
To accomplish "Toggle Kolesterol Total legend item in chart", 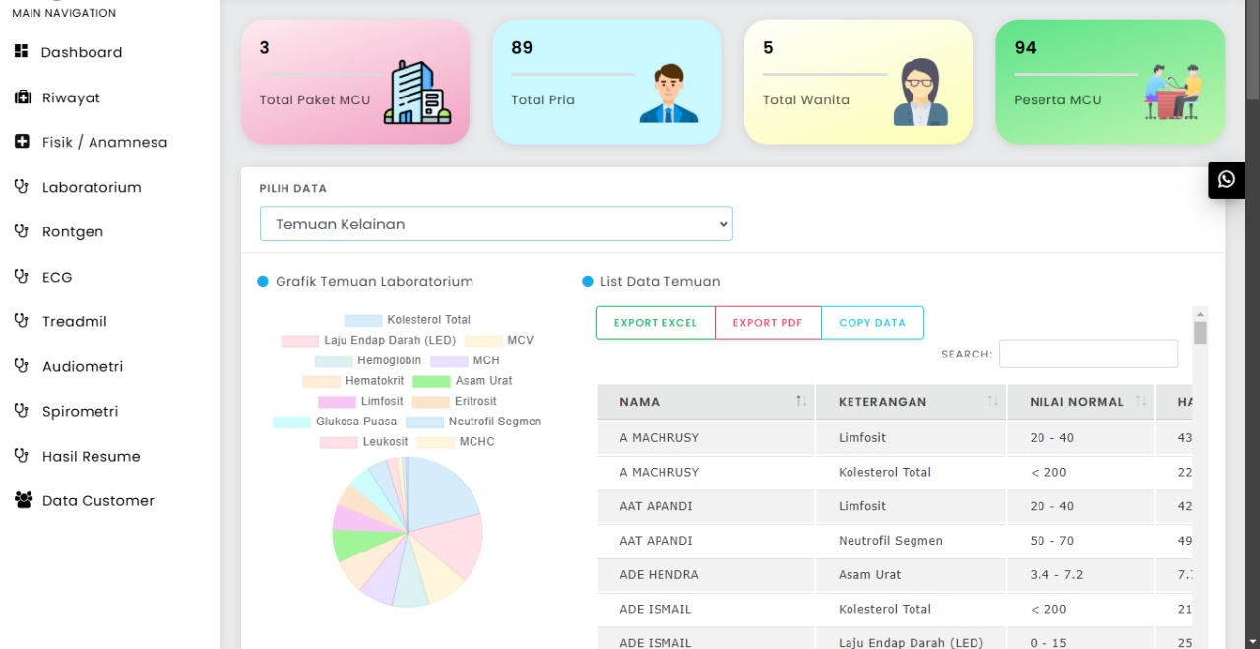I will [407, 320].
